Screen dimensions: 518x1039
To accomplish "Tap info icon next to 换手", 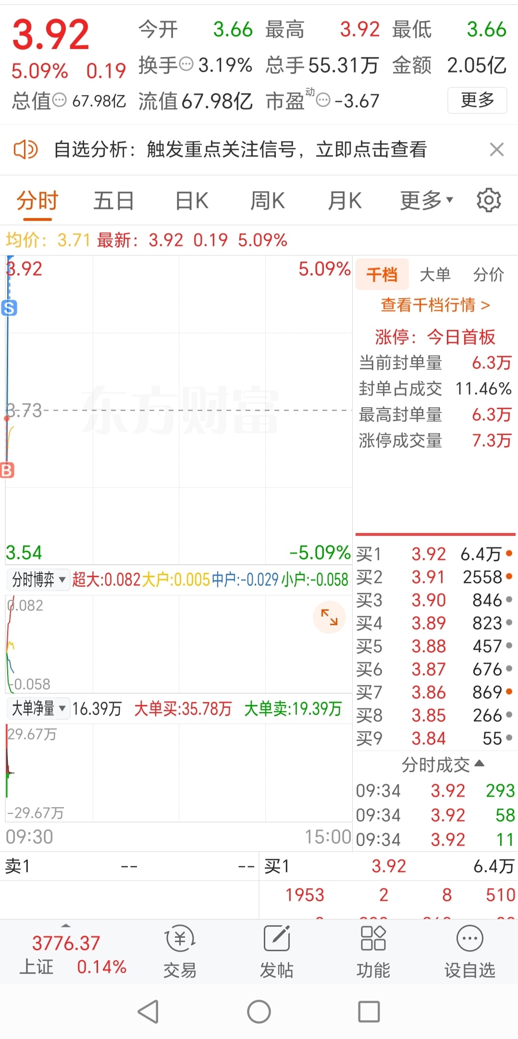I will click(186, 64).
